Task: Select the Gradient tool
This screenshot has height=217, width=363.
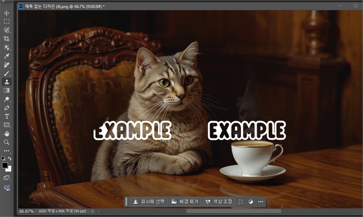Action: (7, 90)
